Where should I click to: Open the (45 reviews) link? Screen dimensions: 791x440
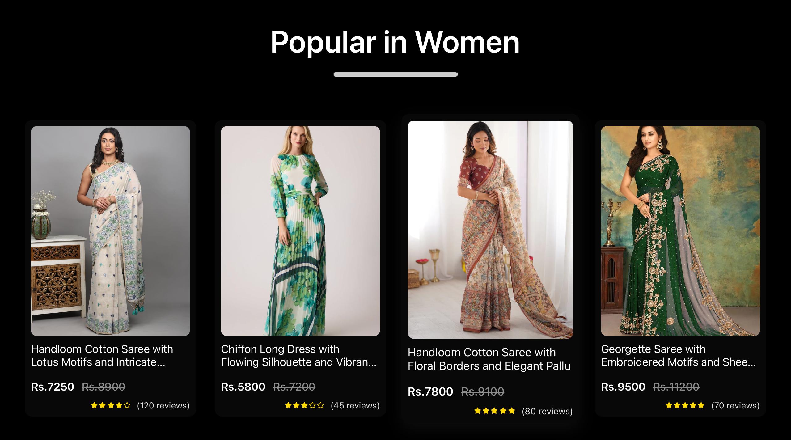coord(355,405)
